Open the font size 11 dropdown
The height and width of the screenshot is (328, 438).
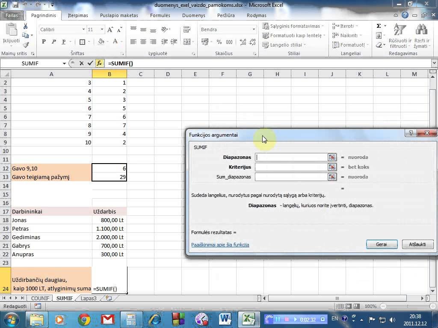coord(102,29)
